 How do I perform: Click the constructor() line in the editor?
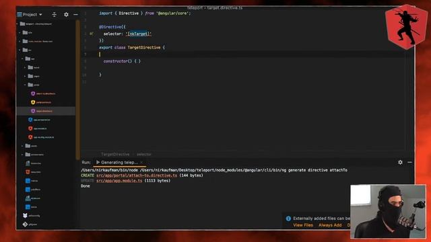[x=122, y=61]
